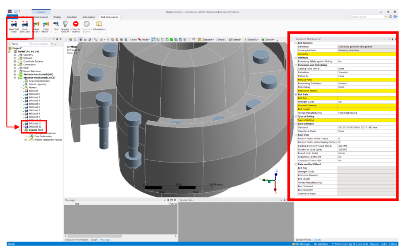This screenshot has height=251, width=403.
Task: Click the Clipboard toolbar button
Action: pyautogui.click(x=206, y=39)
